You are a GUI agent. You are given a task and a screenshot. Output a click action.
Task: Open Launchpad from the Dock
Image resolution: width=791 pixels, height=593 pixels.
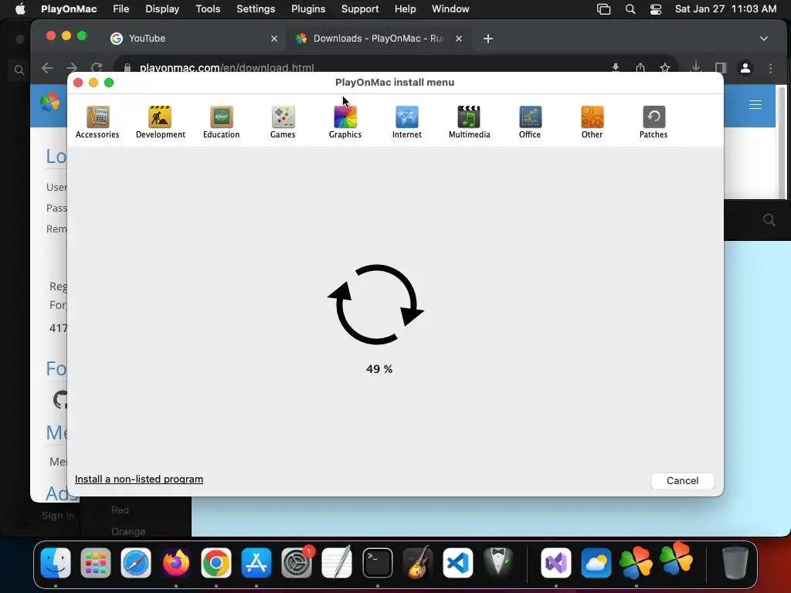(95, 563)
